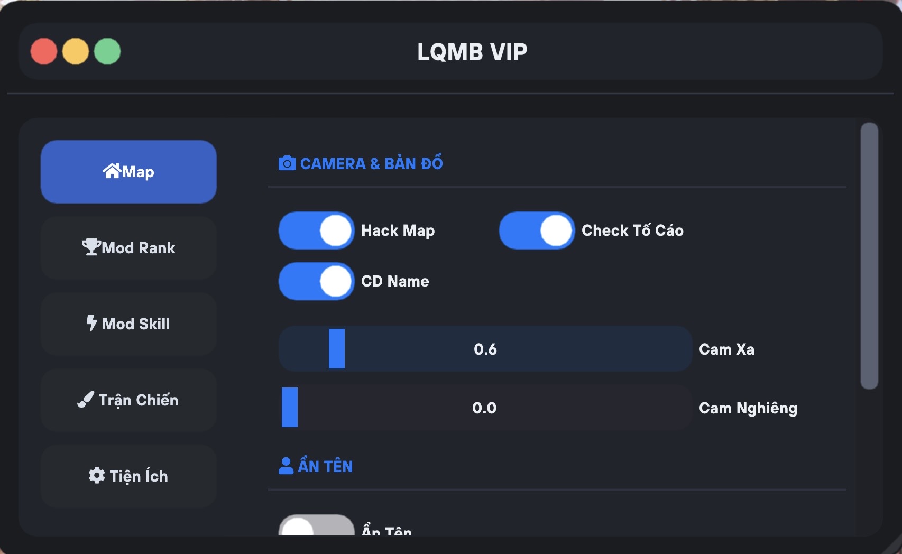The width and height of the screenshot is (902, 554).
Task: Click the Cam Xa slider track
Action: point(485,349)
